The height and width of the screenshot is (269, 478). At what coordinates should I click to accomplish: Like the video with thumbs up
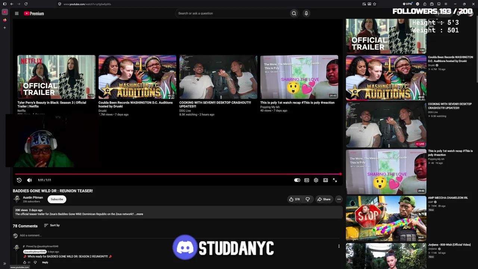(294, 199)
